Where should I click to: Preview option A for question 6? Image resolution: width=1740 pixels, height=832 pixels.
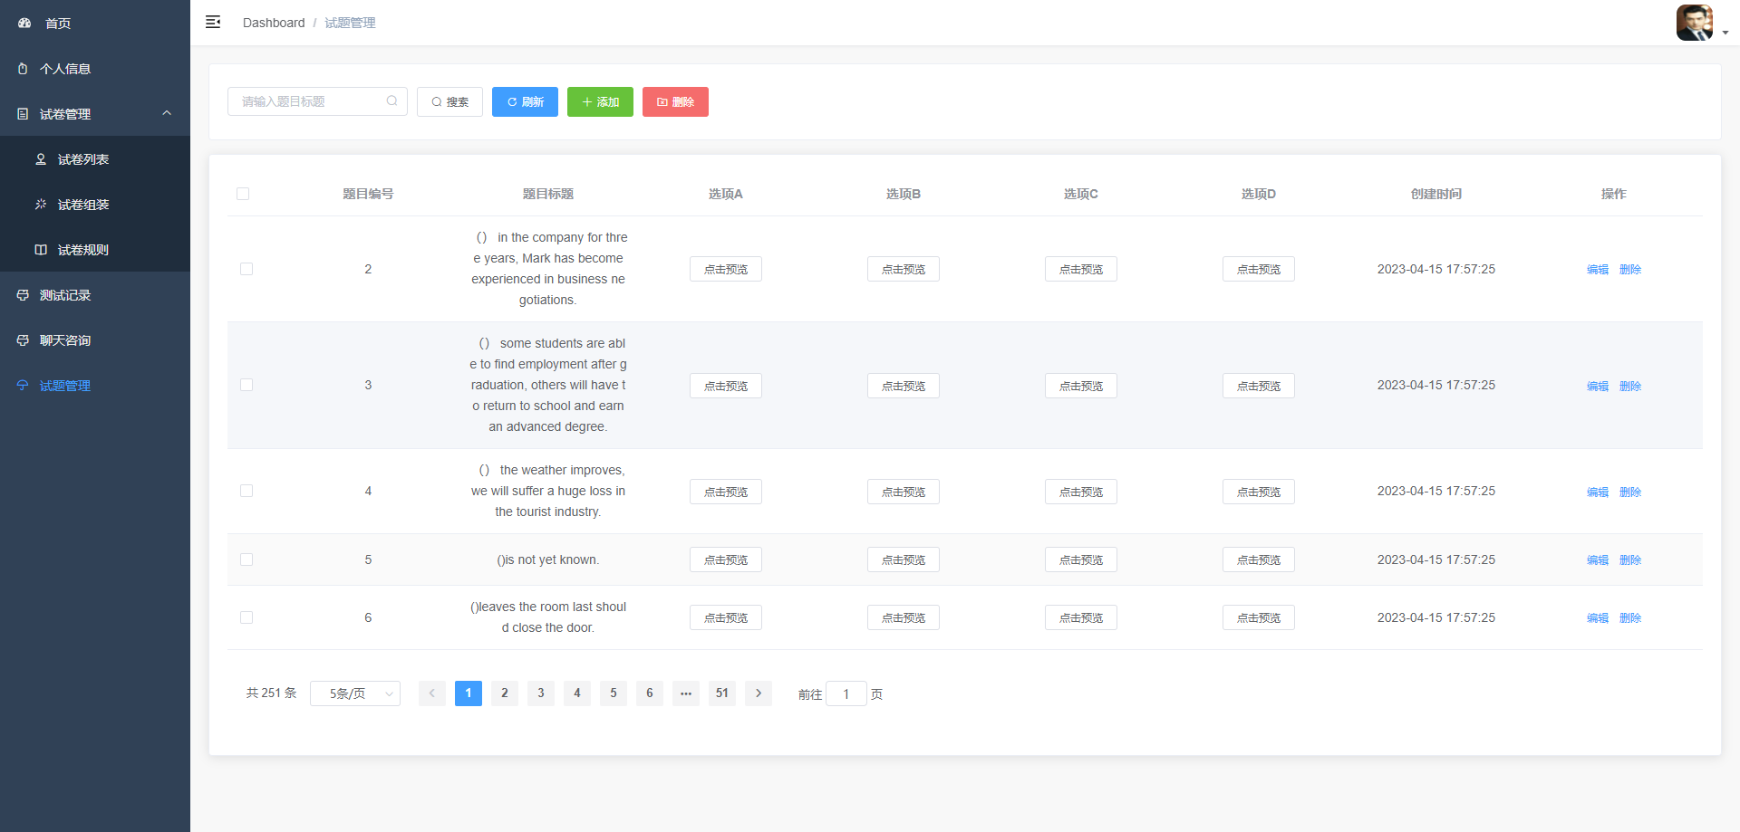[726, 617]
